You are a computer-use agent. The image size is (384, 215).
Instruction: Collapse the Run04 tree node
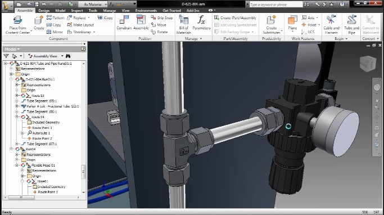tap(11, 149)
